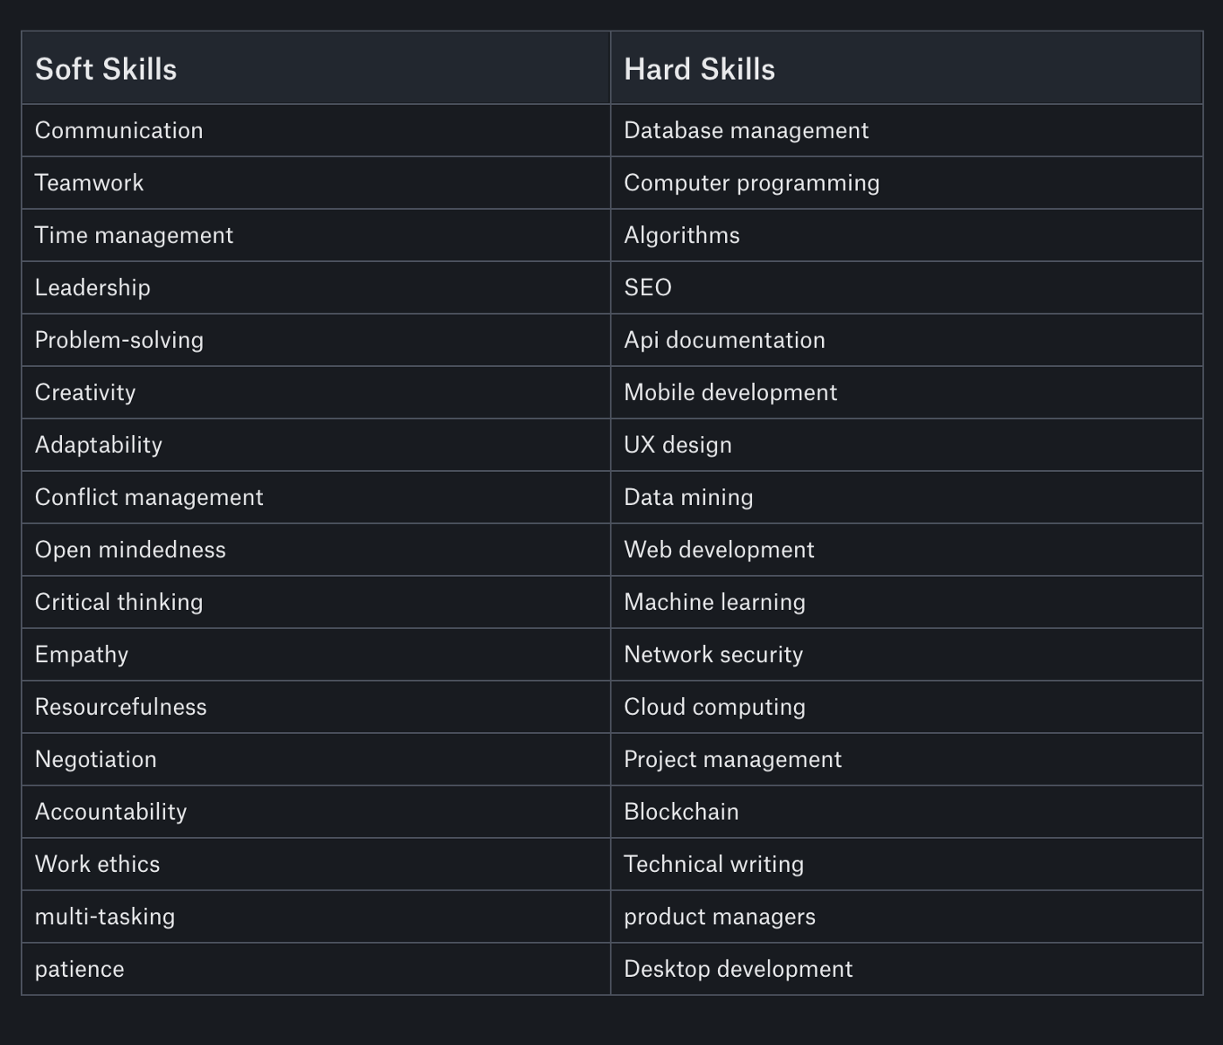Select the Problem-solving entry

tap(119, 340)
